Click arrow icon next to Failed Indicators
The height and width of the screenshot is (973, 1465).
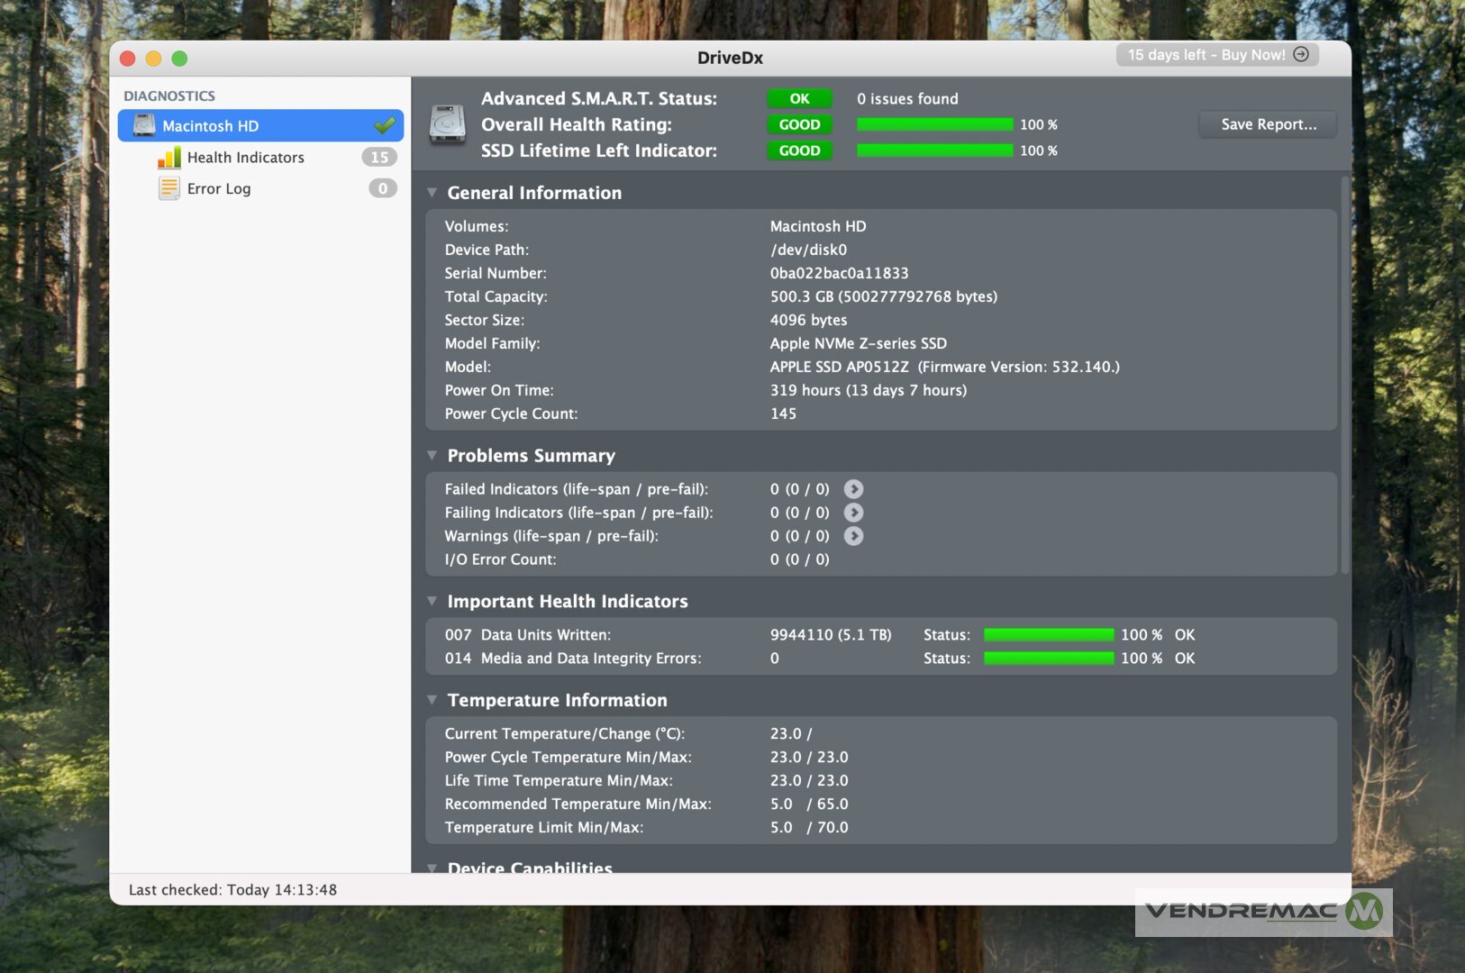tap(853, 489)
